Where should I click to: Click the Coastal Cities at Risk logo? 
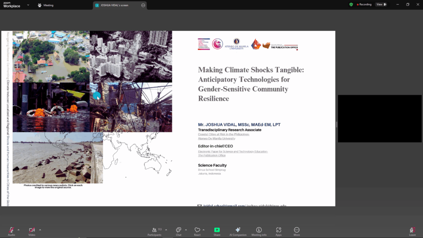coord(204,44)
